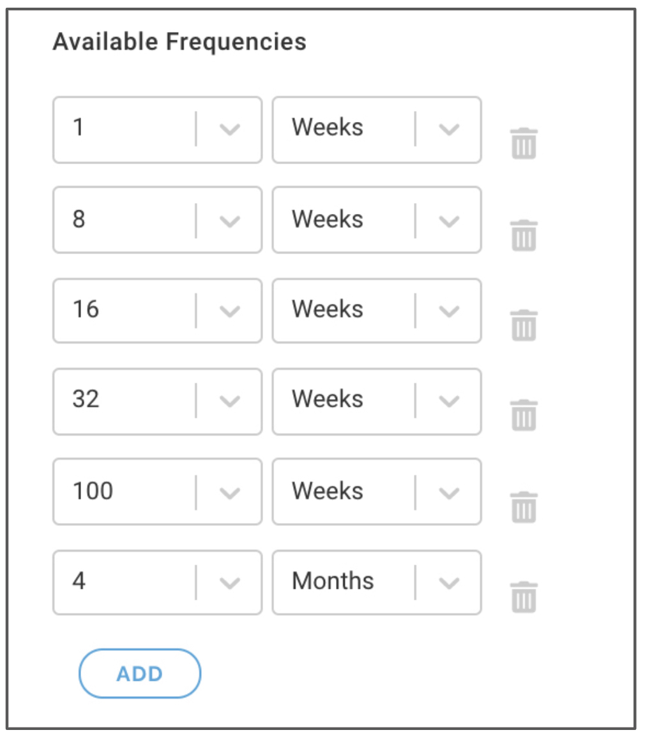This screenshot has width=645, height=737.
Task: Remove the 16 Weeks frequency with trash icon
Action: pos(524,325)
